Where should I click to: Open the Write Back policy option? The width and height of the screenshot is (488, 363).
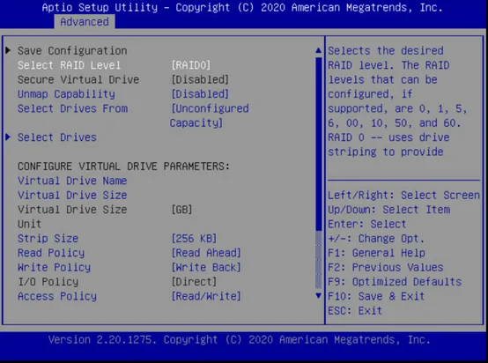[206, 268]
